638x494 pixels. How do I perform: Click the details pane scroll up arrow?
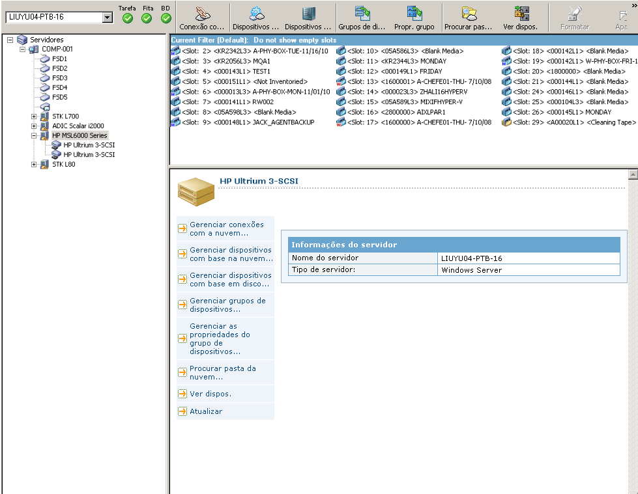631,175
